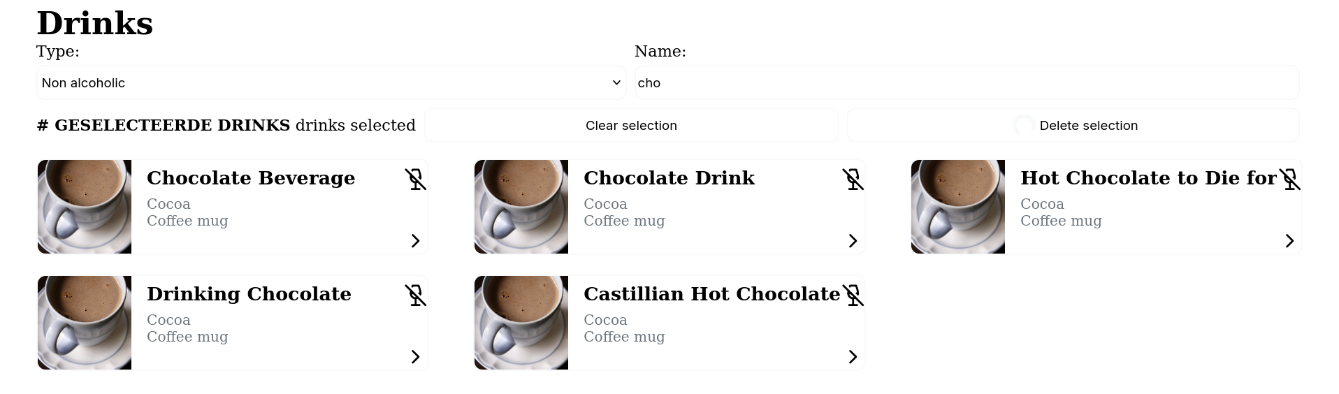Viewport: 1339px width, 394px height.
Task: Open Chocolate Beverage details via chevron arrow
Action: coord(415,241)
